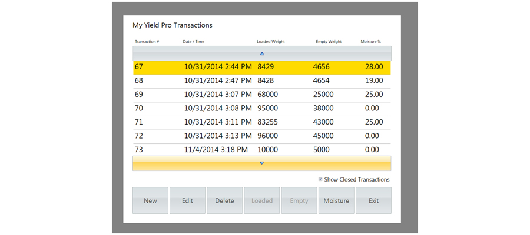Click loaded weight 8428
Screen dimensions: 530x235
tap(266, 80)
